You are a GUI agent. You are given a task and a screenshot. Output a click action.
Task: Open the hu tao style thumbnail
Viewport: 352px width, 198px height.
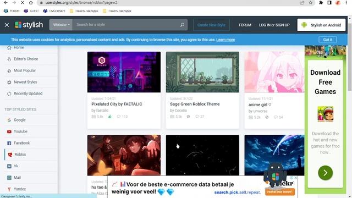[x=124, y=155]
